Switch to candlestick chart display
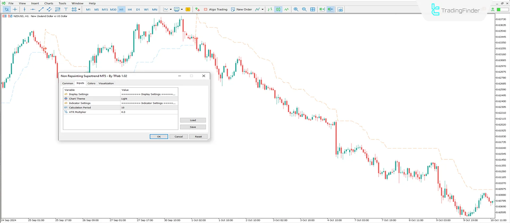The height and width of the screenshot is (223, 510). [278, 9]
